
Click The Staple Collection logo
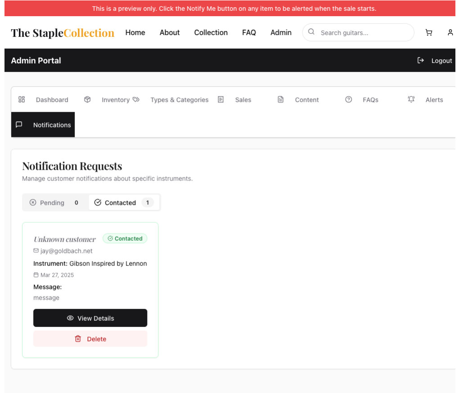(63, 33)
